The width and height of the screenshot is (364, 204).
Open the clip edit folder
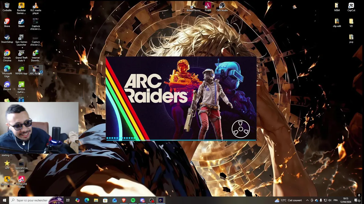point(337,23)
